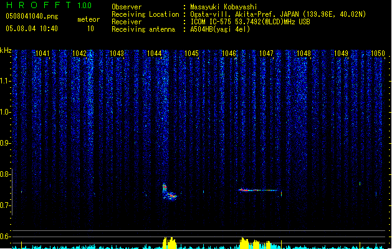
Task: Click the long horizontal echo near 1047
Action: [x=259, y=190]
